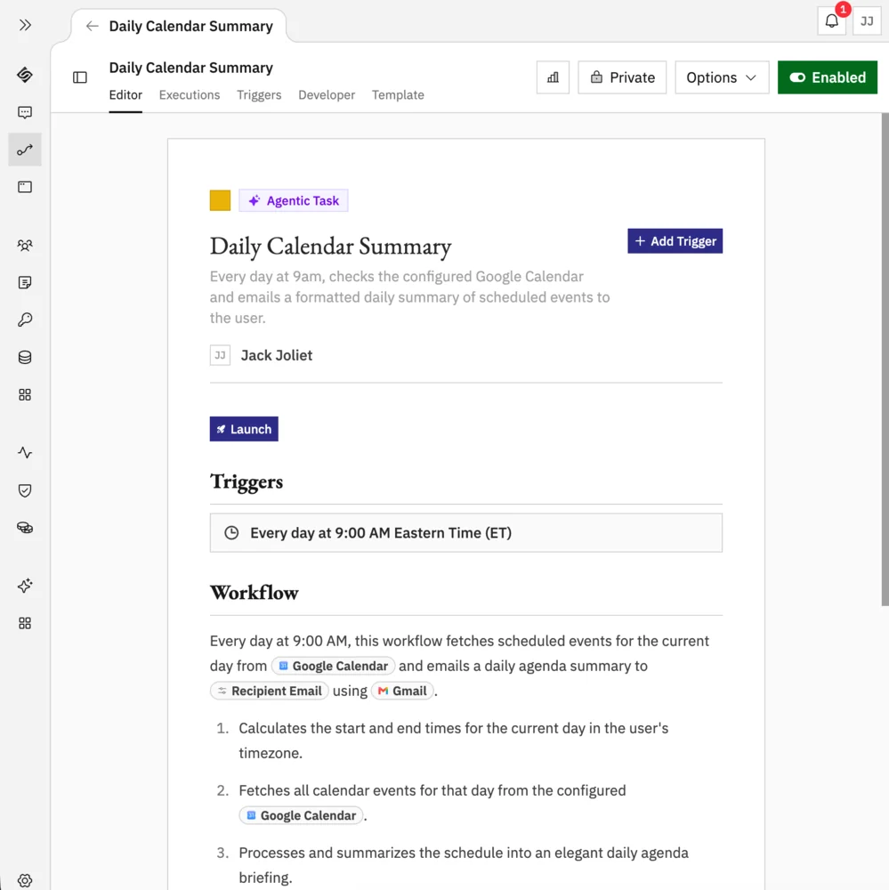Open the 9:00 AM Eastern Time trigger row
The width and height of the screenshot is (889, 890).
pyautogui.click(x=466, y=533)
